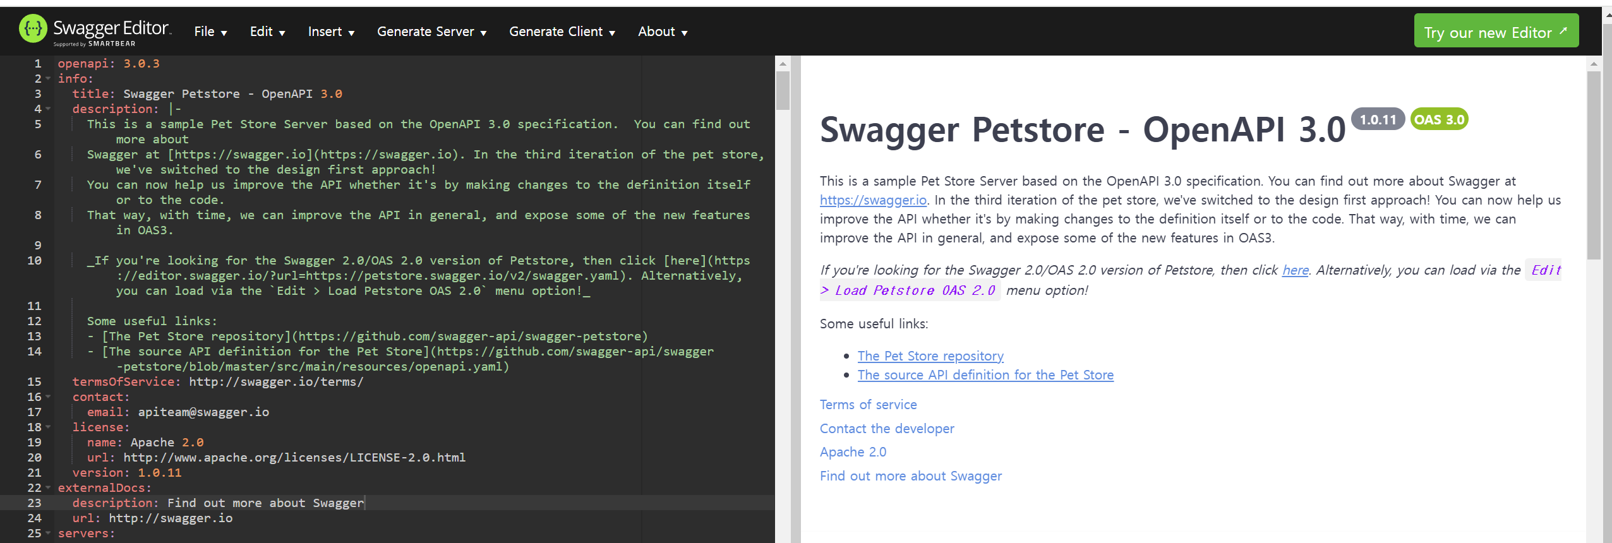This screenshot has height=543, width=1612.
Task: Click the email apiteam@swagger.io line
Action: point(178,412)
